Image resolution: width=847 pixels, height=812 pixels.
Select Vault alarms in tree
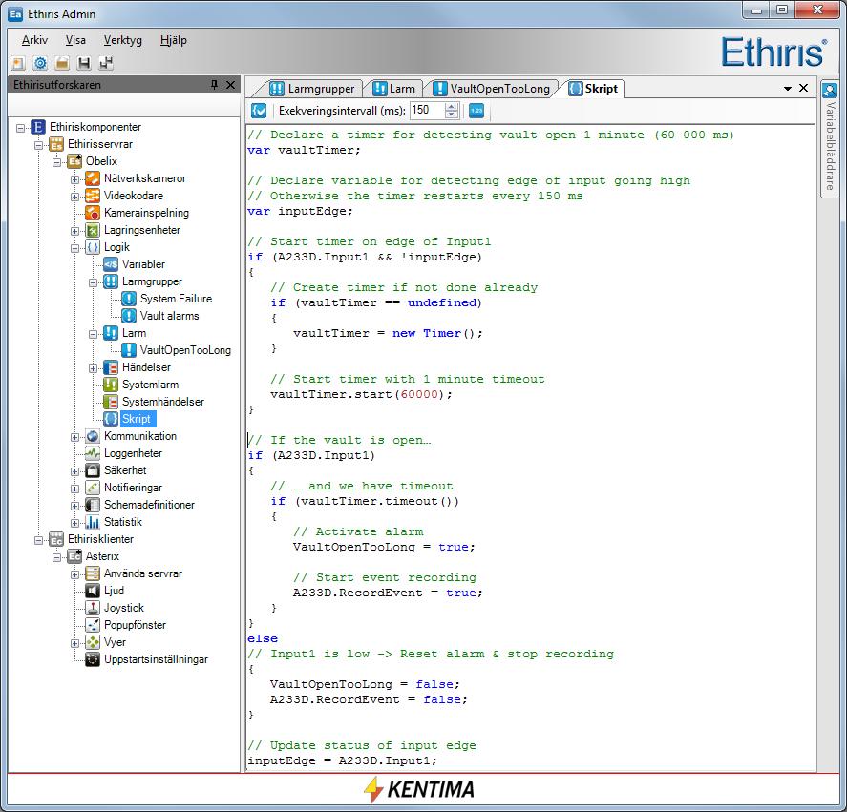170,317
